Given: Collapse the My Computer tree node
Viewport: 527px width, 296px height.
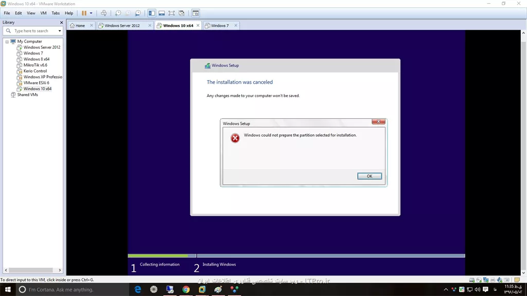Looking at the screenshot, I should click(x=7, y=42).
